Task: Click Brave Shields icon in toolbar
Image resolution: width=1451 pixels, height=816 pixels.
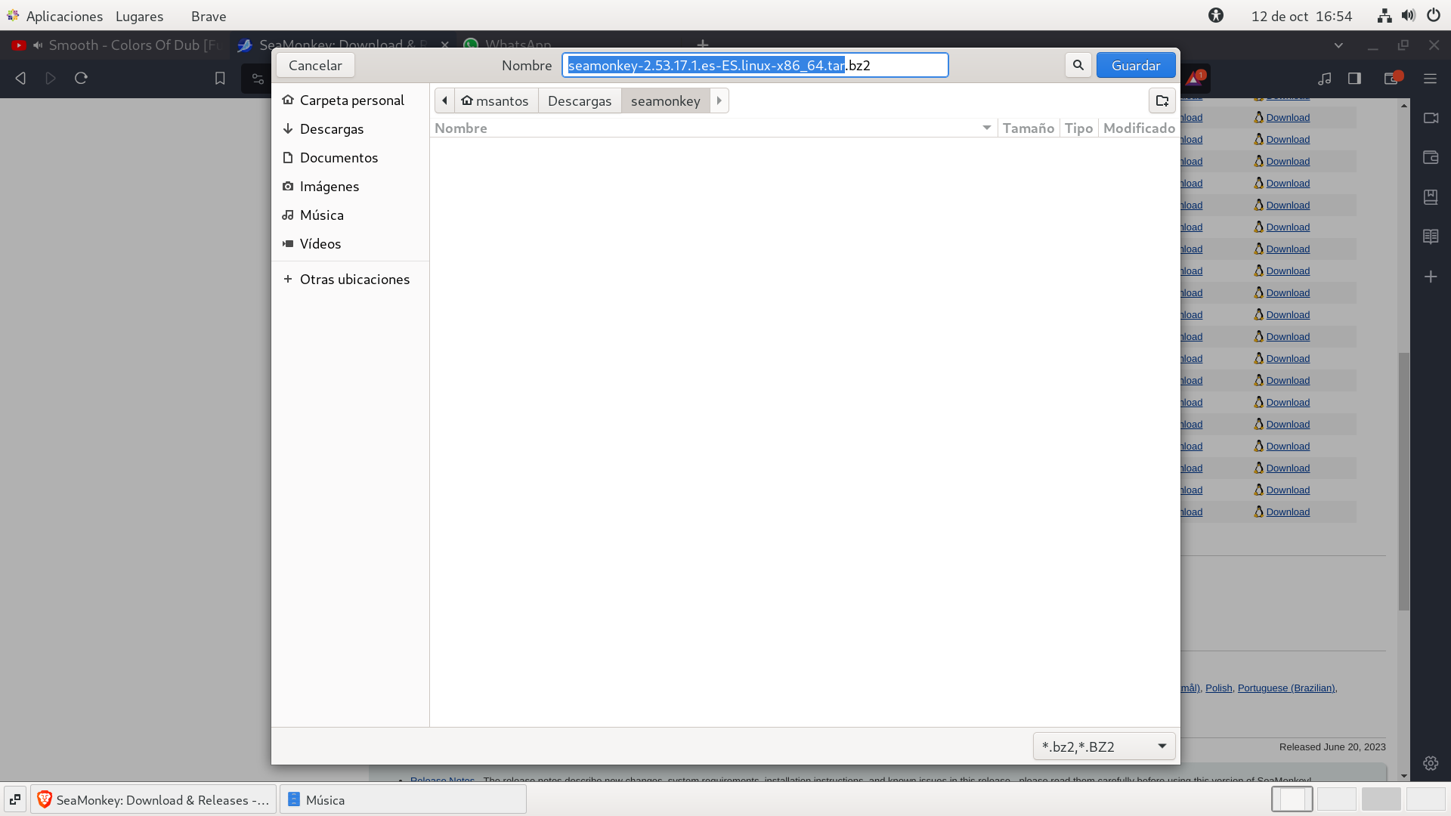Action: [x=1195, y=78]
